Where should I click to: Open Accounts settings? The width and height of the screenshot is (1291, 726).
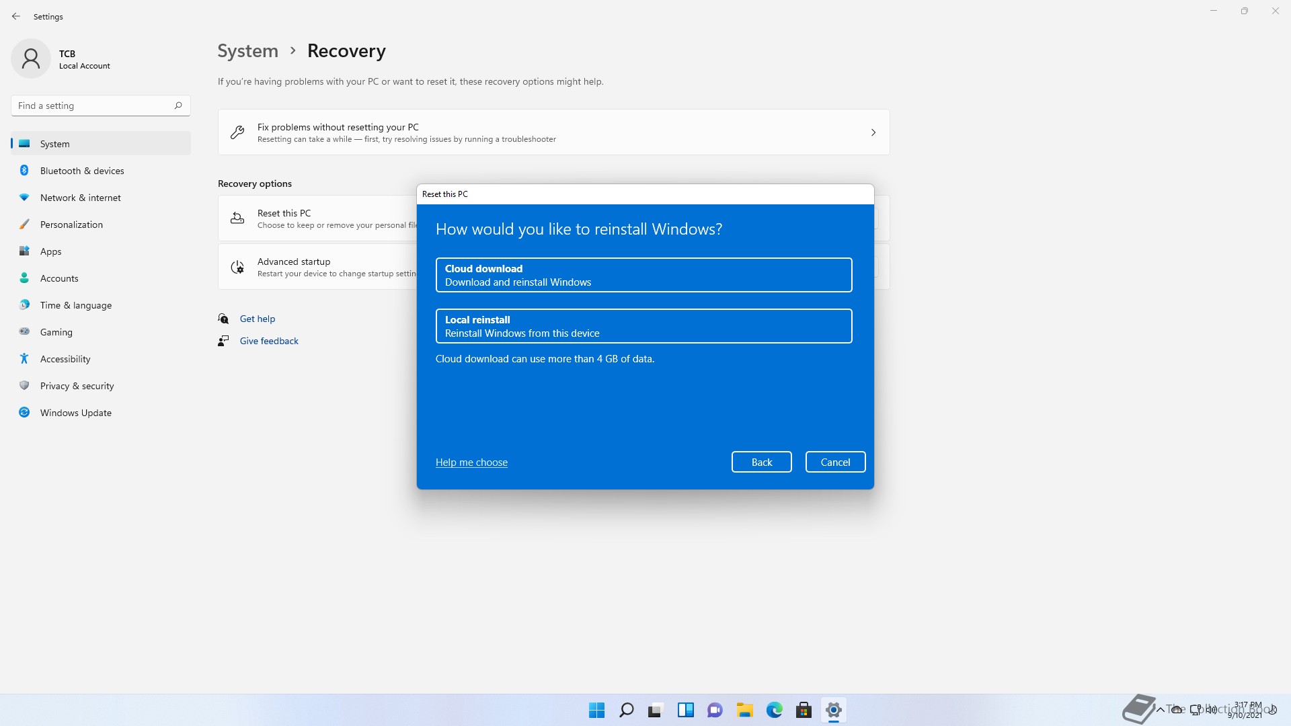tap(101, 278)
